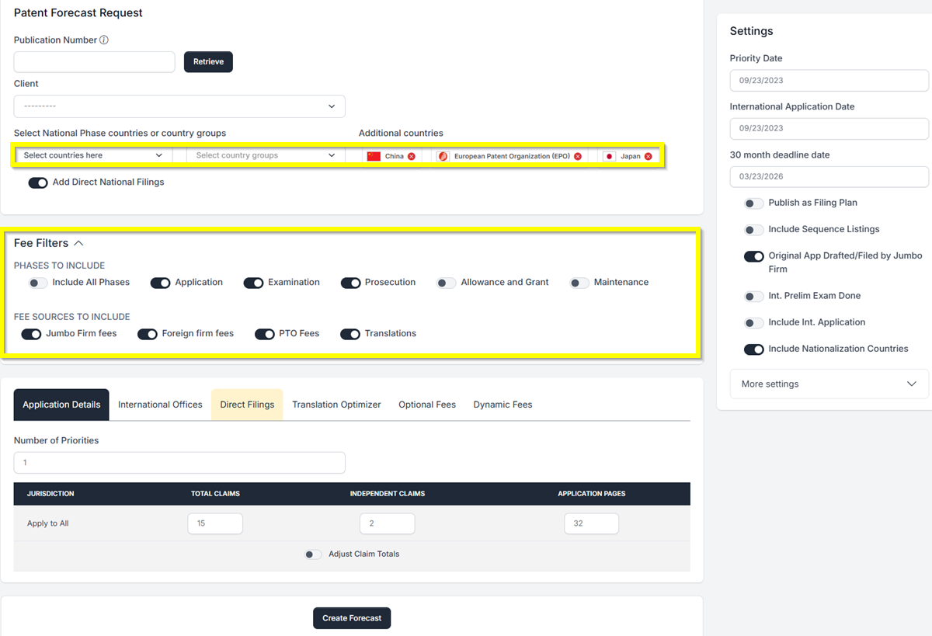Collapse the Fee Filters section

click(x=78, y=244)
